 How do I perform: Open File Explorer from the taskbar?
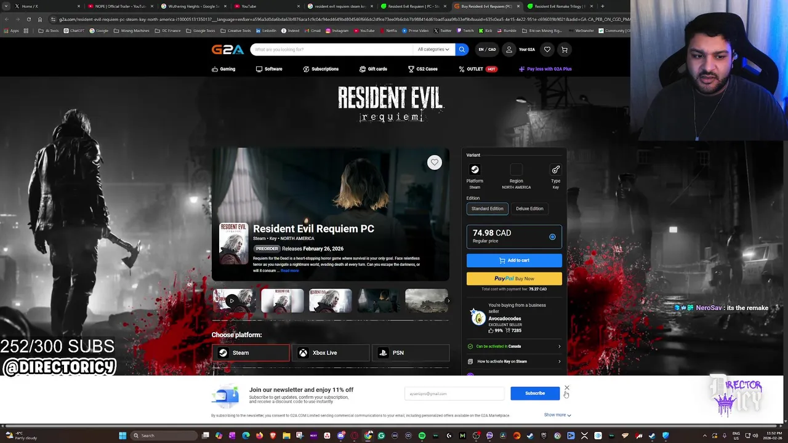tap(286, 436)
